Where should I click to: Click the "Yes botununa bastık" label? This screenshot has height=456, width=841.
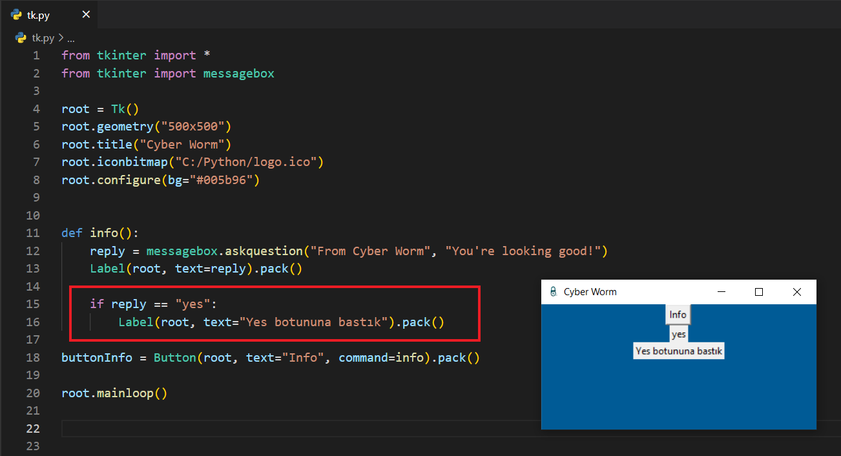pos(678,351)
